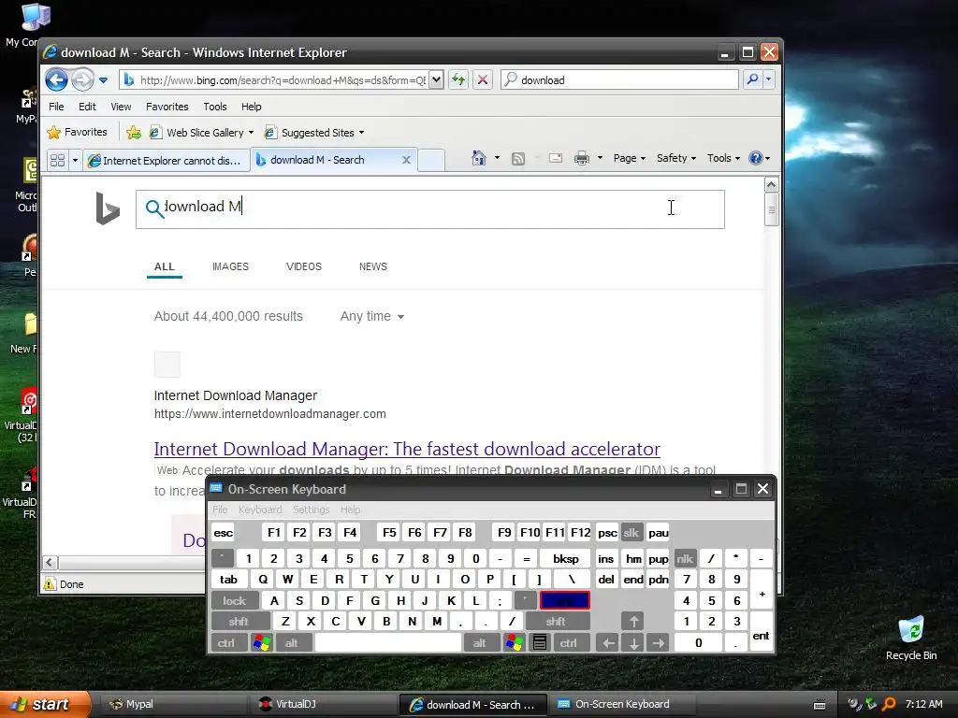
Task: Click the IE toolbar search field
Action: (x=619, y=79)
